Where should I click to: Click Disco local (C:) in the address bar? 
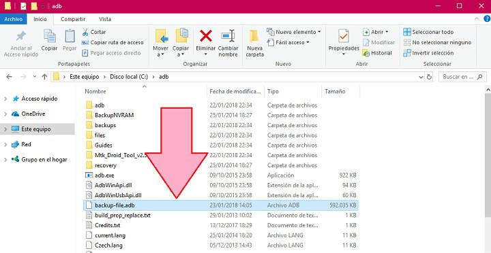pyautogui.click(x=129, y=77)
